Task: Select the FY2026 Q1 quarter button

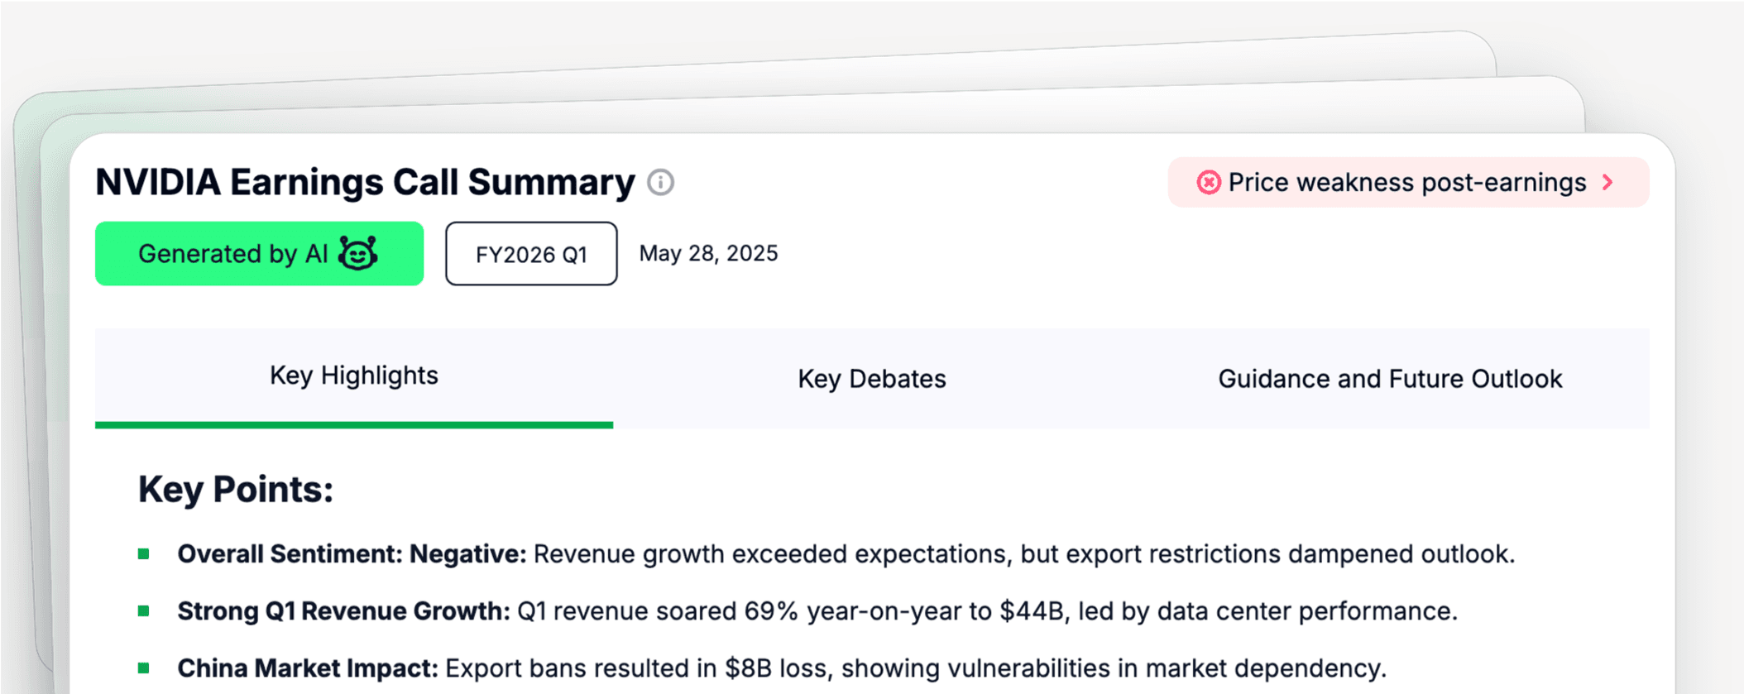Action: pos(531,253)
